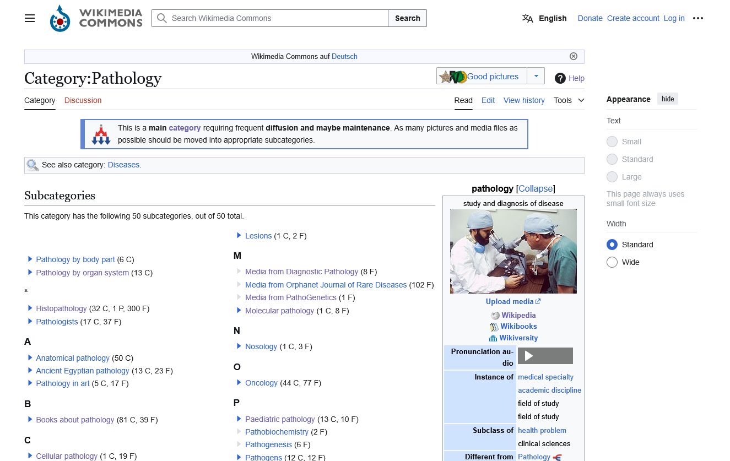Viewport: 730px width, 461px height.
Task: Dismiss the Deutsch language notice banner
Action: pos(574,56)
